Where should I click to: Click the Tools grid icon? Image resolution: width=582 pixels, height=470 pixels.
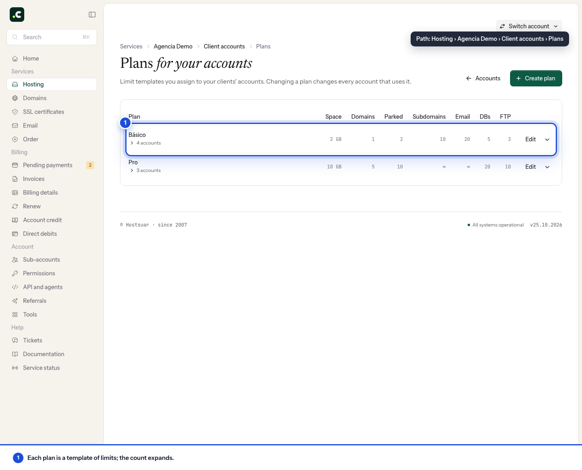coord(15,315)
